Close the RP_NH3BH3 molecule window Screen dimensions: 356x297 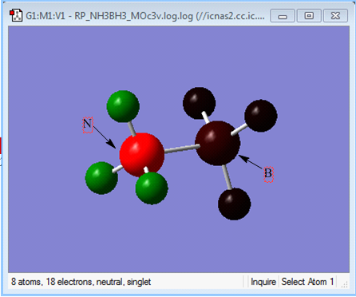335,16
